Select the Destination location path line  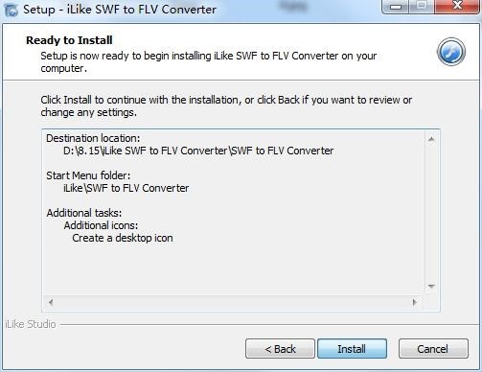pos(198,151)
